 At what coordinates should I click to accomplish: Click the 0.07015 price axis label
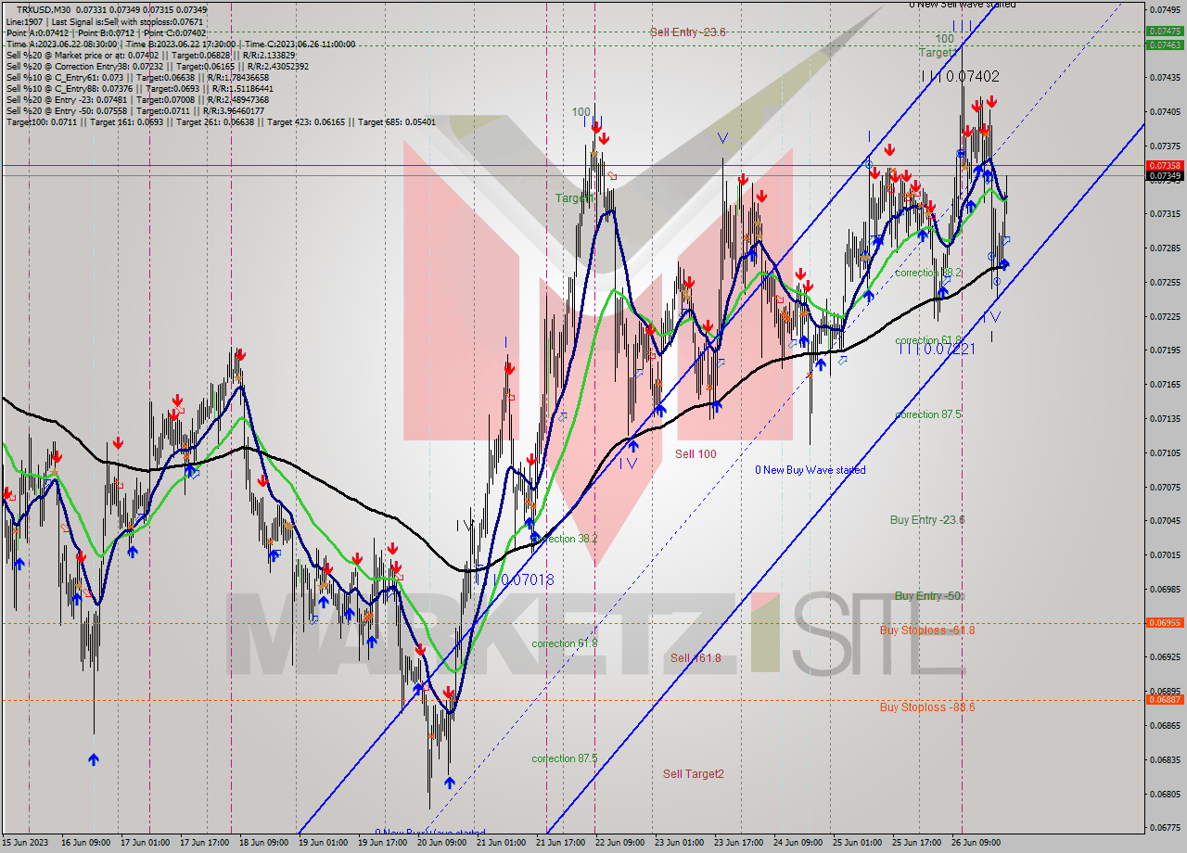(1165, 554)
